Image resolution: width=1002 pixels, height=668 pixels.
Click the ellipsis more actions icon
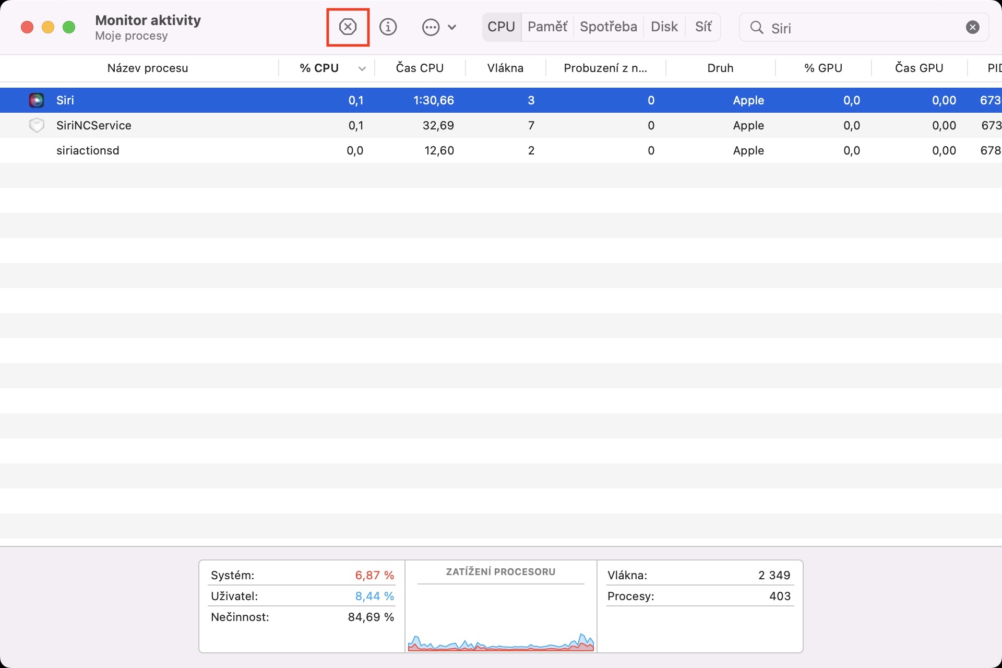[431, 27]
